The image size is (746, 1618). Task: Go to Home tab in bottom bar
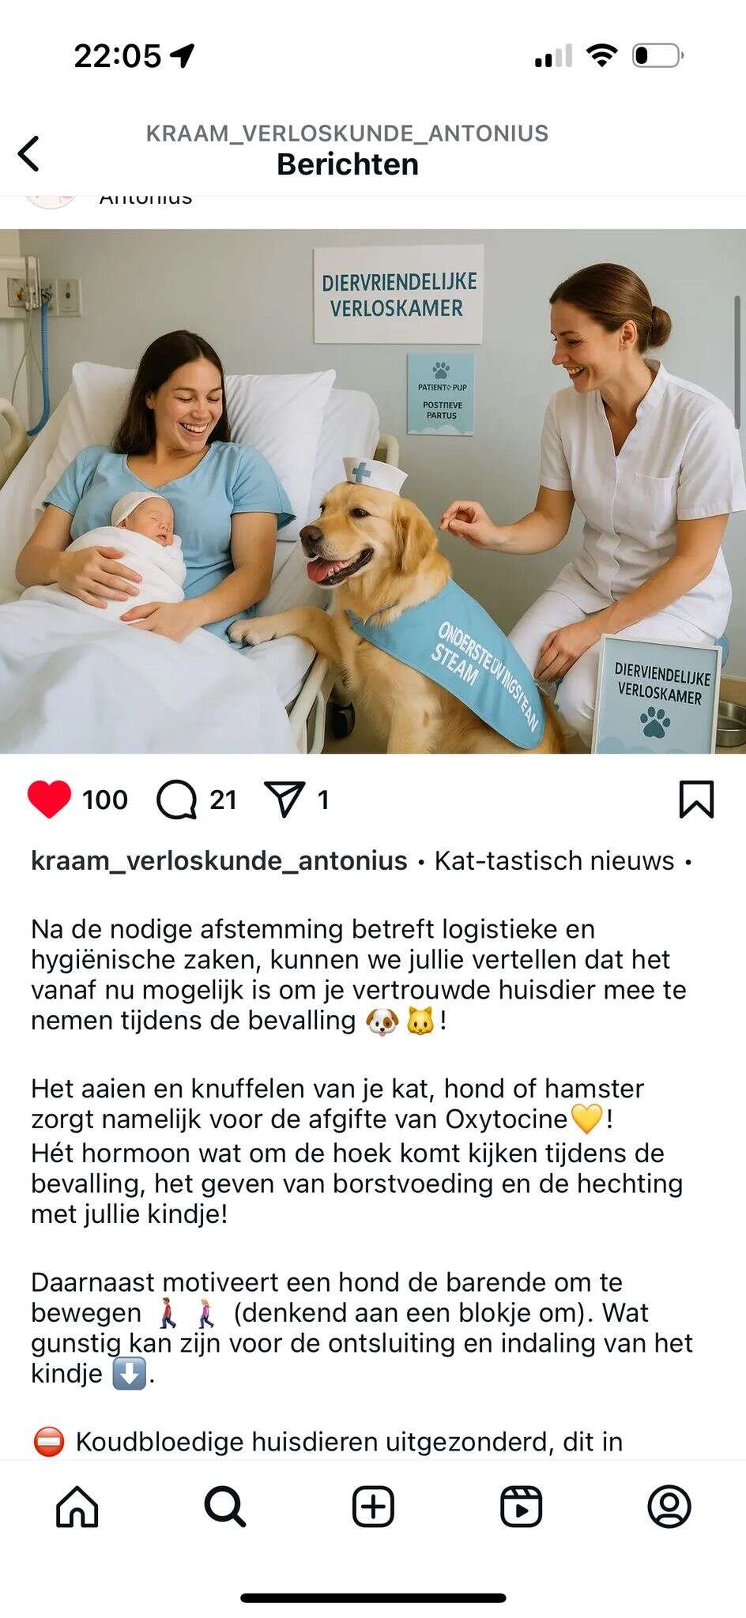coord(77,1507)
